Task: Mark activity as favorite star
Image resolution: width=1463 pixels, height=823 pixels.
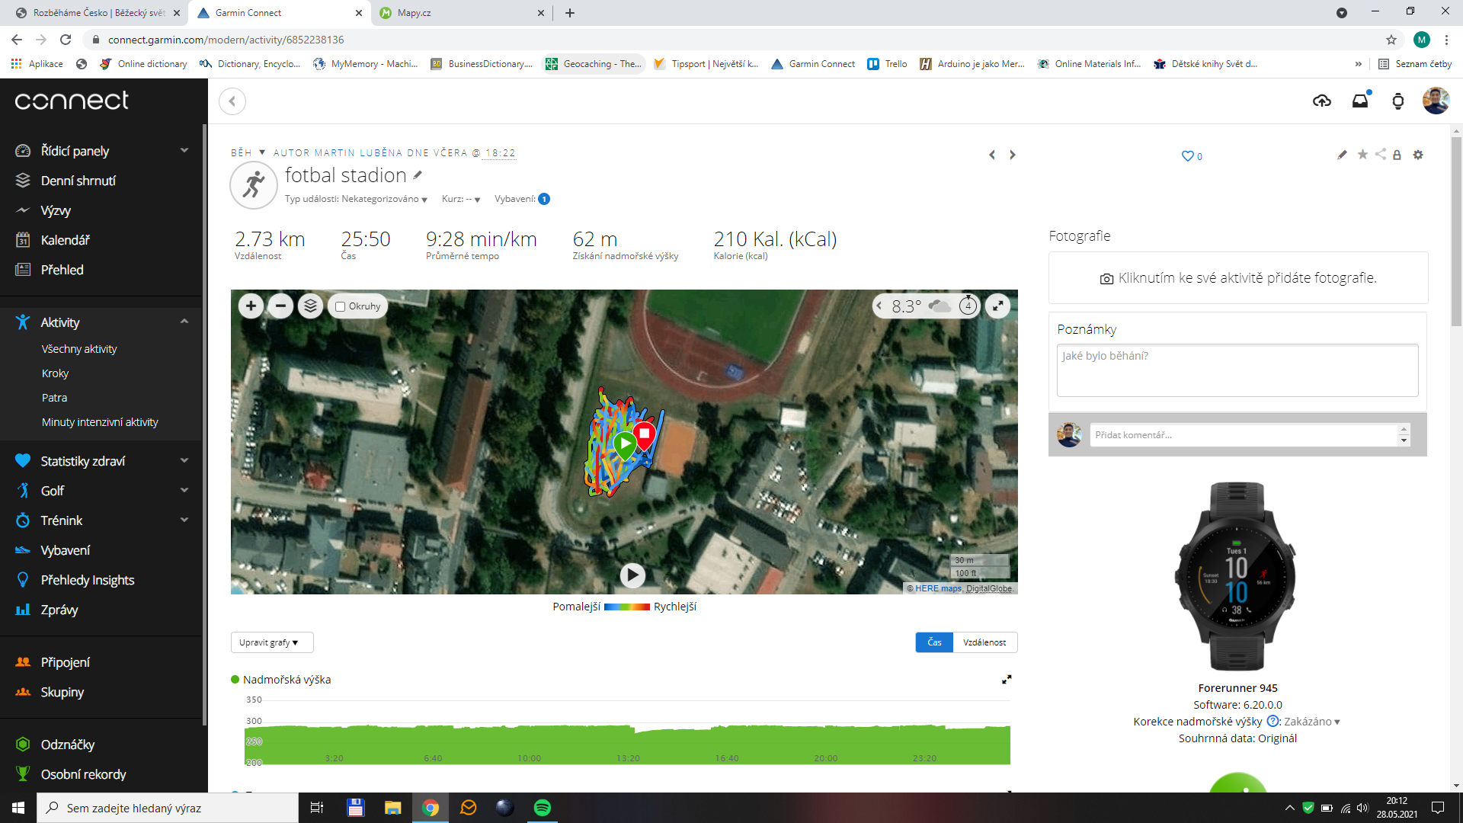Action: tap(1362, 155)
